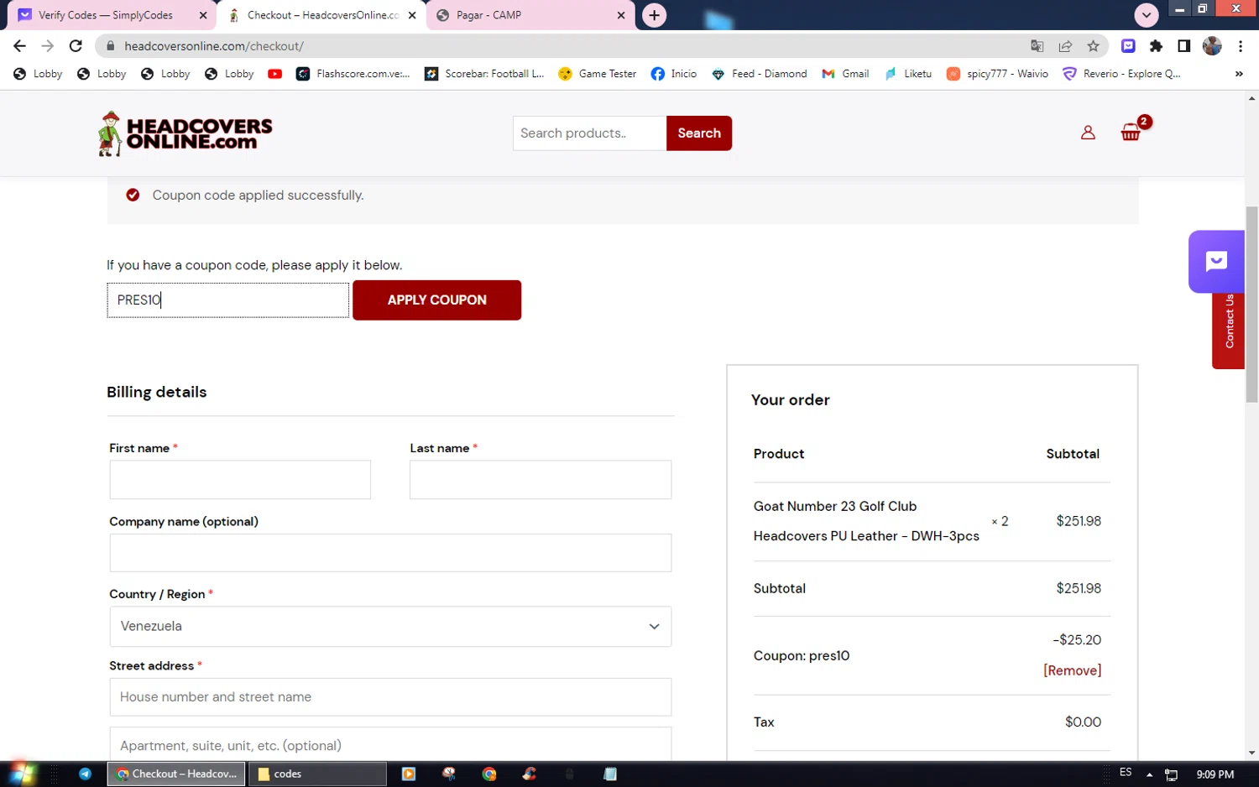
Task: Open the Chrome profile avatar
Action: (x=1212, y=46)
